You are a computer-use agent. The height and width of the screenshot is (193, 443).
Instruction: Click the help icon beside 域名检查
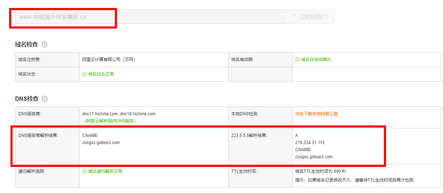pyautogui.click(x=44, y=44)
